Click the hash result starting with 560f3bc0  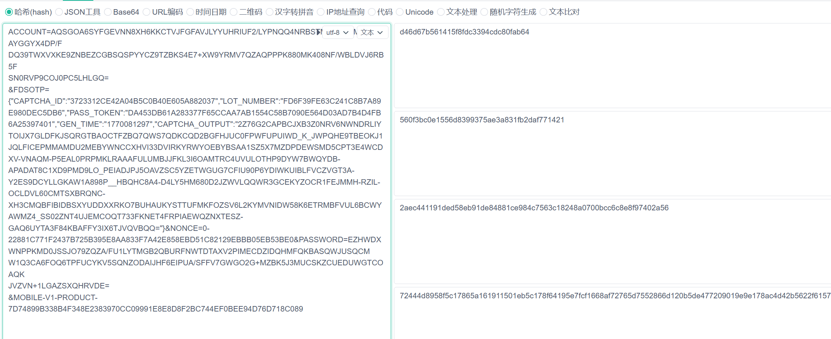(x=482, y=120)
